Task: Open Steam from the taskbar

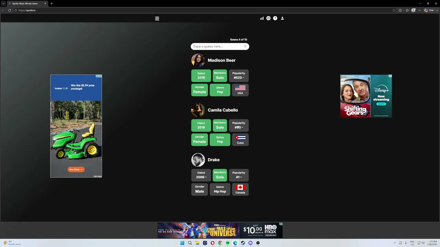Action: pyautogui.click(x=243, y=243)
